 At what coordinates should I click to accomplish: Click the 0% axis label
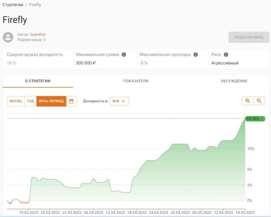250,201
